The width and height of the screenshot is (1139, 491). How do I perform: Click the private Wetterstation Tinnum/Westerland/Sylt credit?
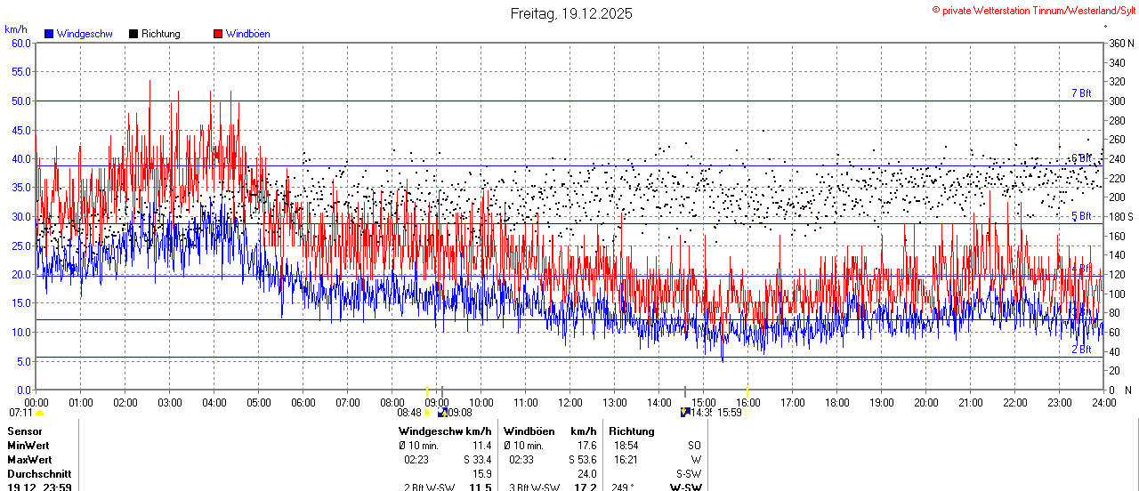[1034, 11]
